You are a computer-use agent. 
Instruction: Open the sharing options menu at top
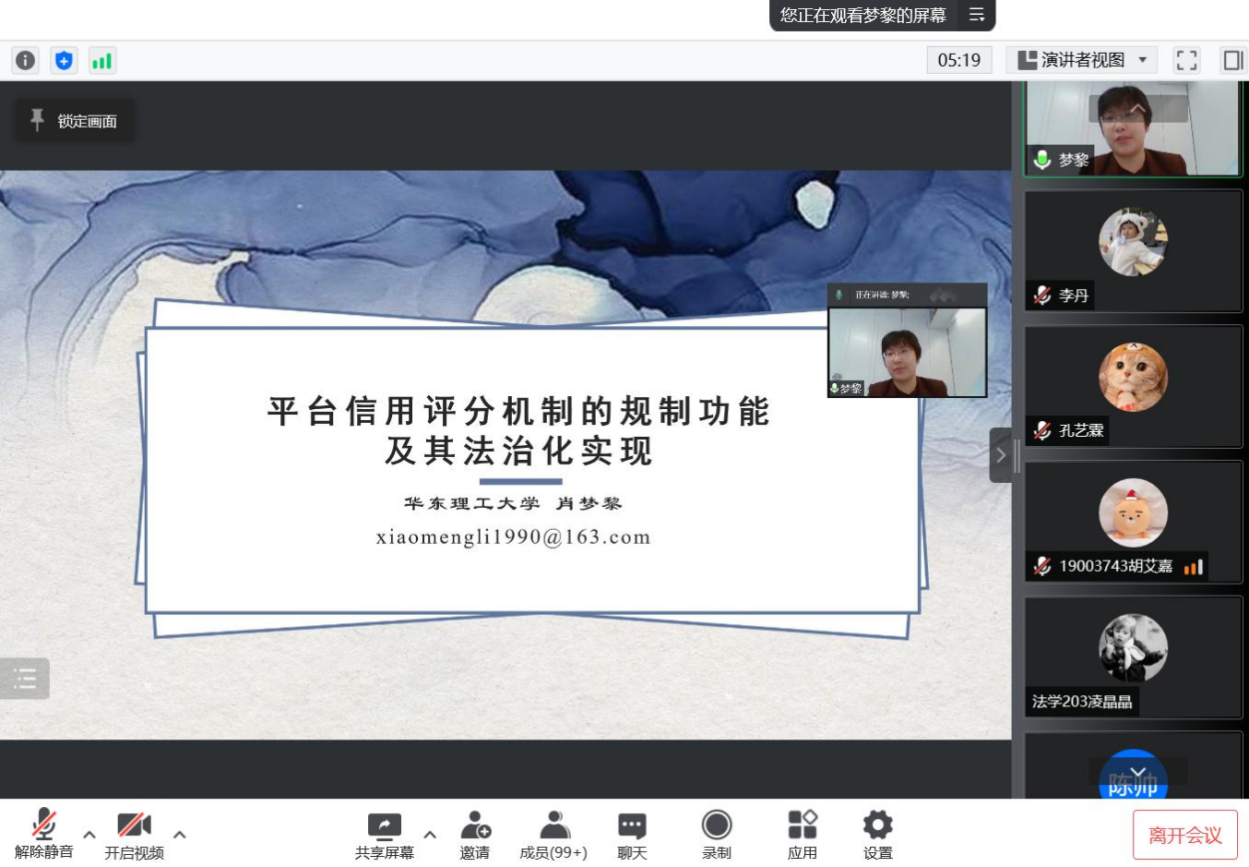(x=977, y=15)
